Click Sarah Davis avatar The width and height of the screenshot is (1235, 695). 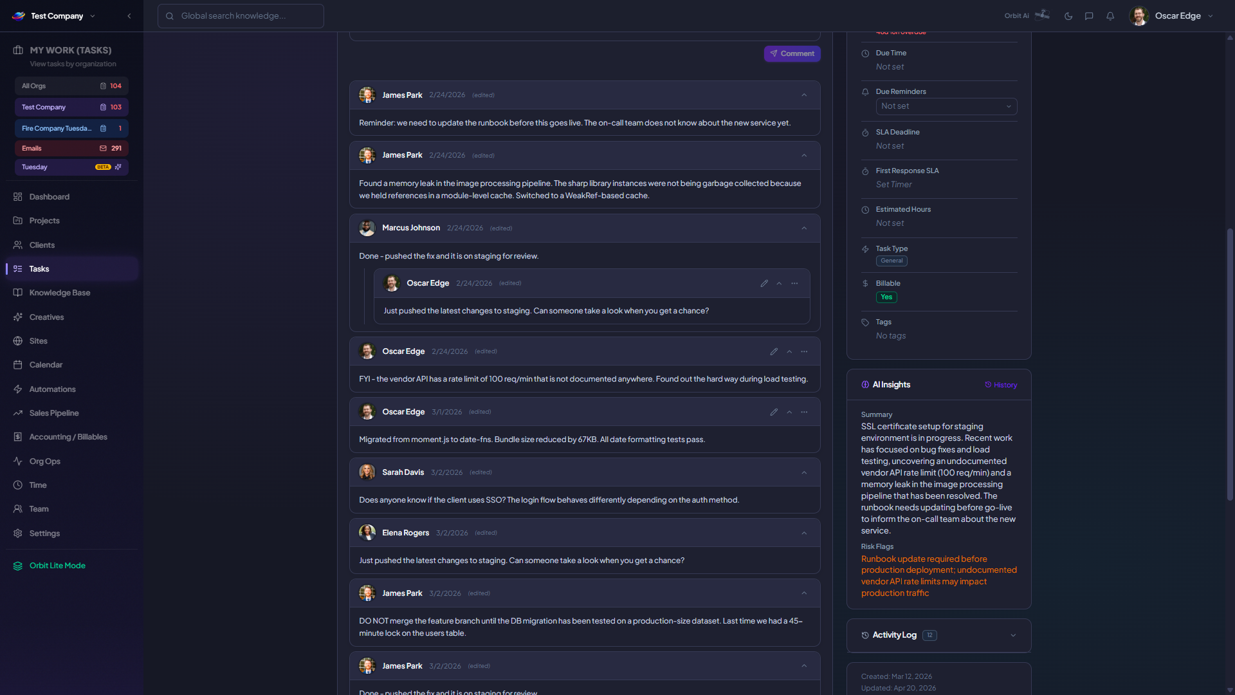point(367,472)
